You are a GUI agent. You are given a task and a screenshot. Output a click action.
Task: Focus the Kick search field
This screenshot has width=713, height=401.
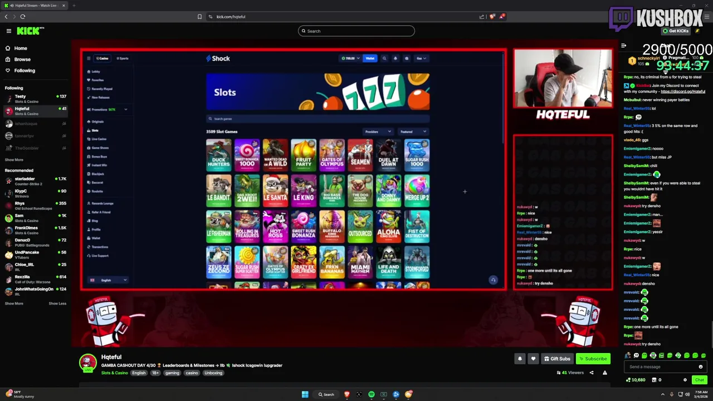click(356, 31)
